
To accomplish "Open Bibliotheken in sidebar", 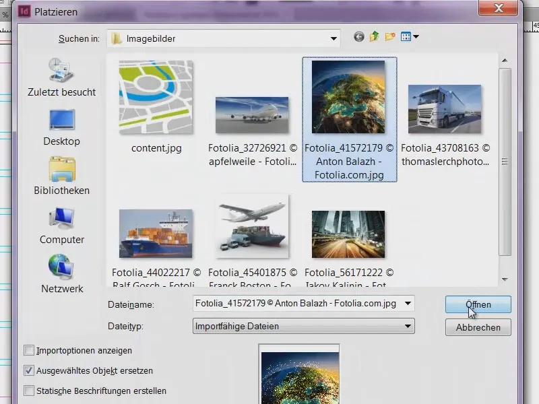I will coord(61,176).
